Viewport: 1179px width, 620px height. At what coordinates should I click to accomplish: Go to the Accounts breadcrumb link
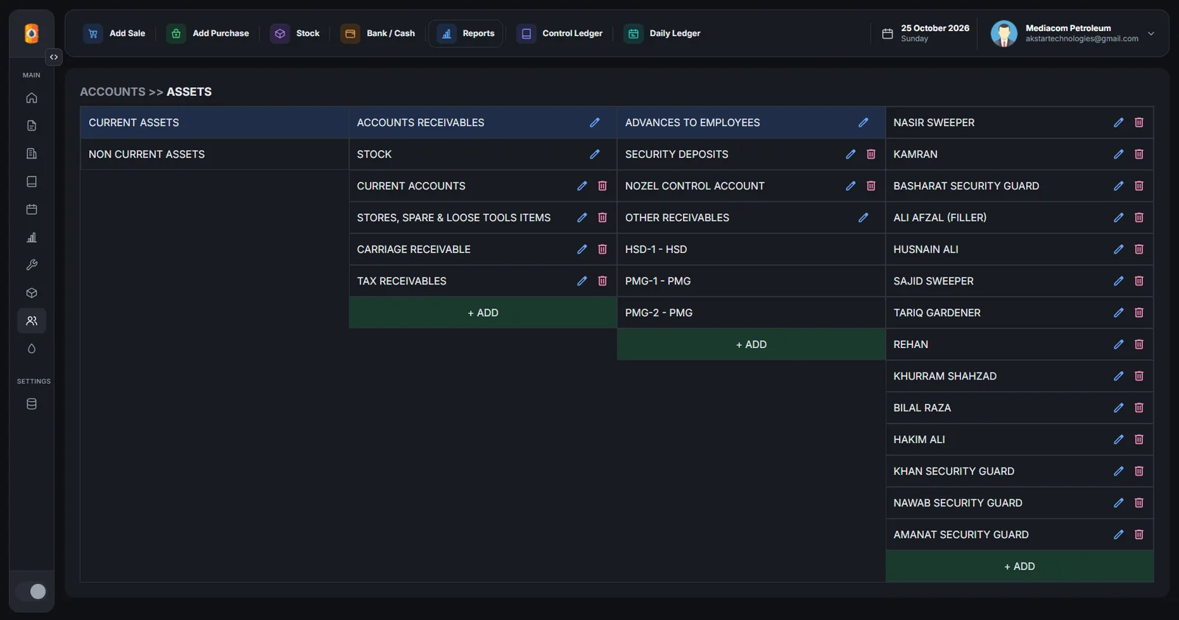click(x=113, y=91)
